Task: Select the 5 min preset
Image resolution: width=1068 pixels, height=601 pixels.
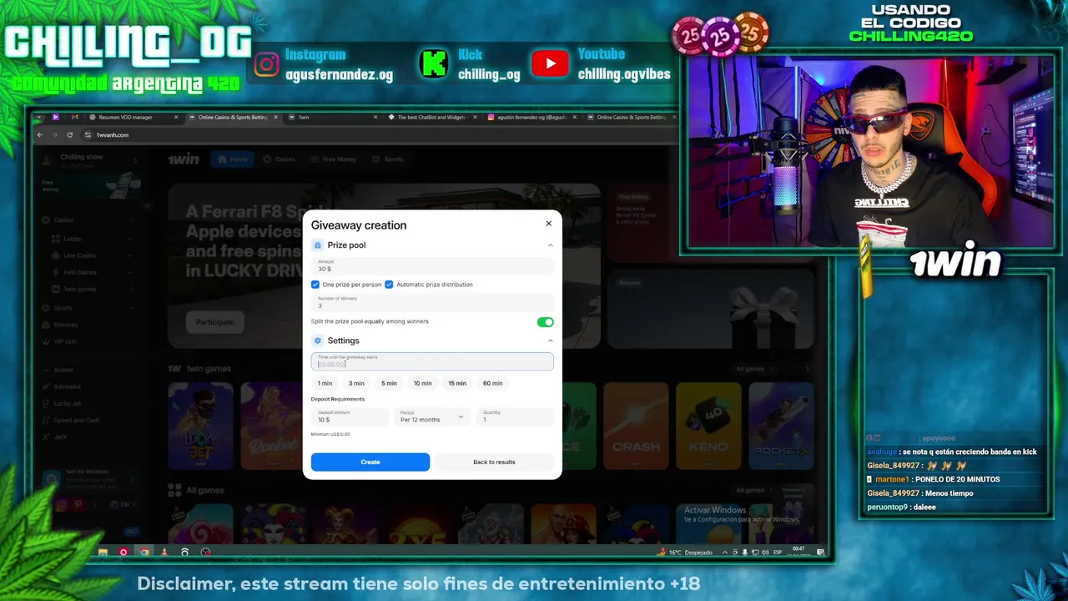Action: (389, 383)
